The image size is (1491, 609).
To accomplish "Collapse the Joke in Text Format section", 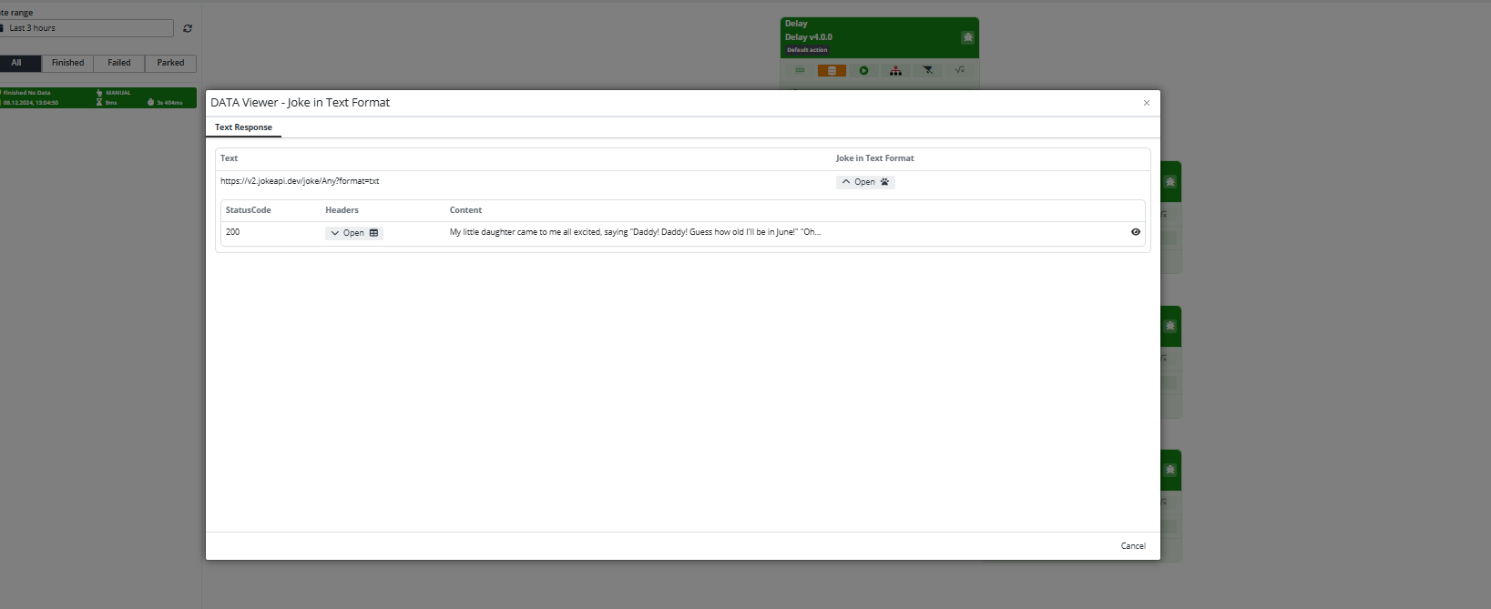I will tap(864, 182).
